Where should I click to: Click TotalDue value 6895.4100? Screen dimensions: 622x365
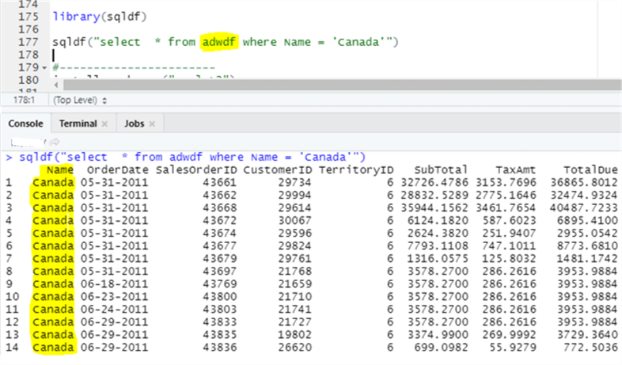(587, 221)
